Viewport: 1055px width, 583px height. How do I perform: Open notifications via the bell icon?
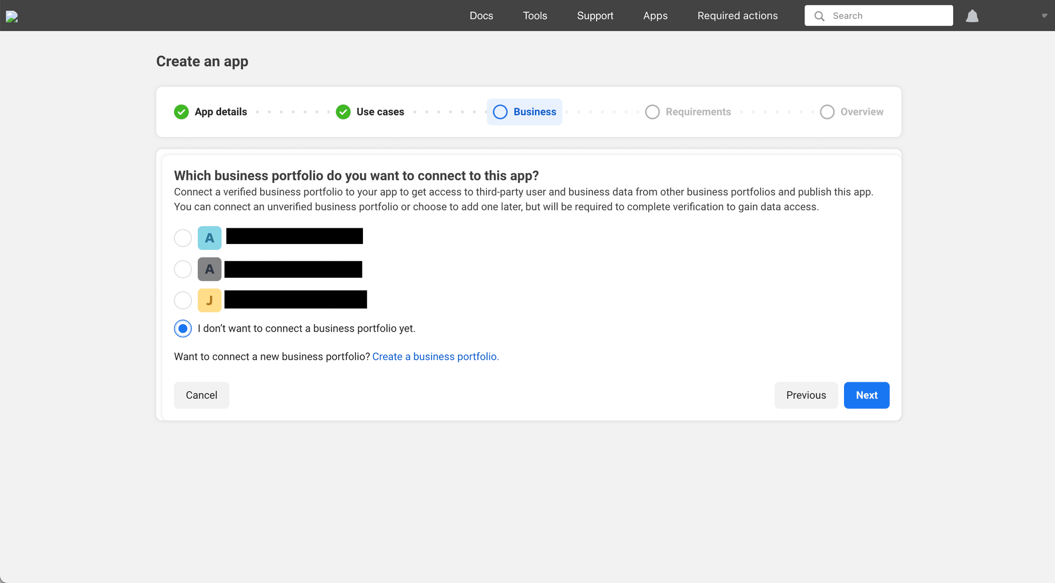tap(972, 16)
